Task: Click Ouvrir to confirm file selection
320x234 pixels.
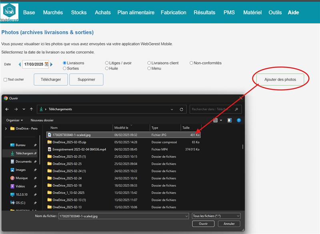Action: [x=203, y=224]
